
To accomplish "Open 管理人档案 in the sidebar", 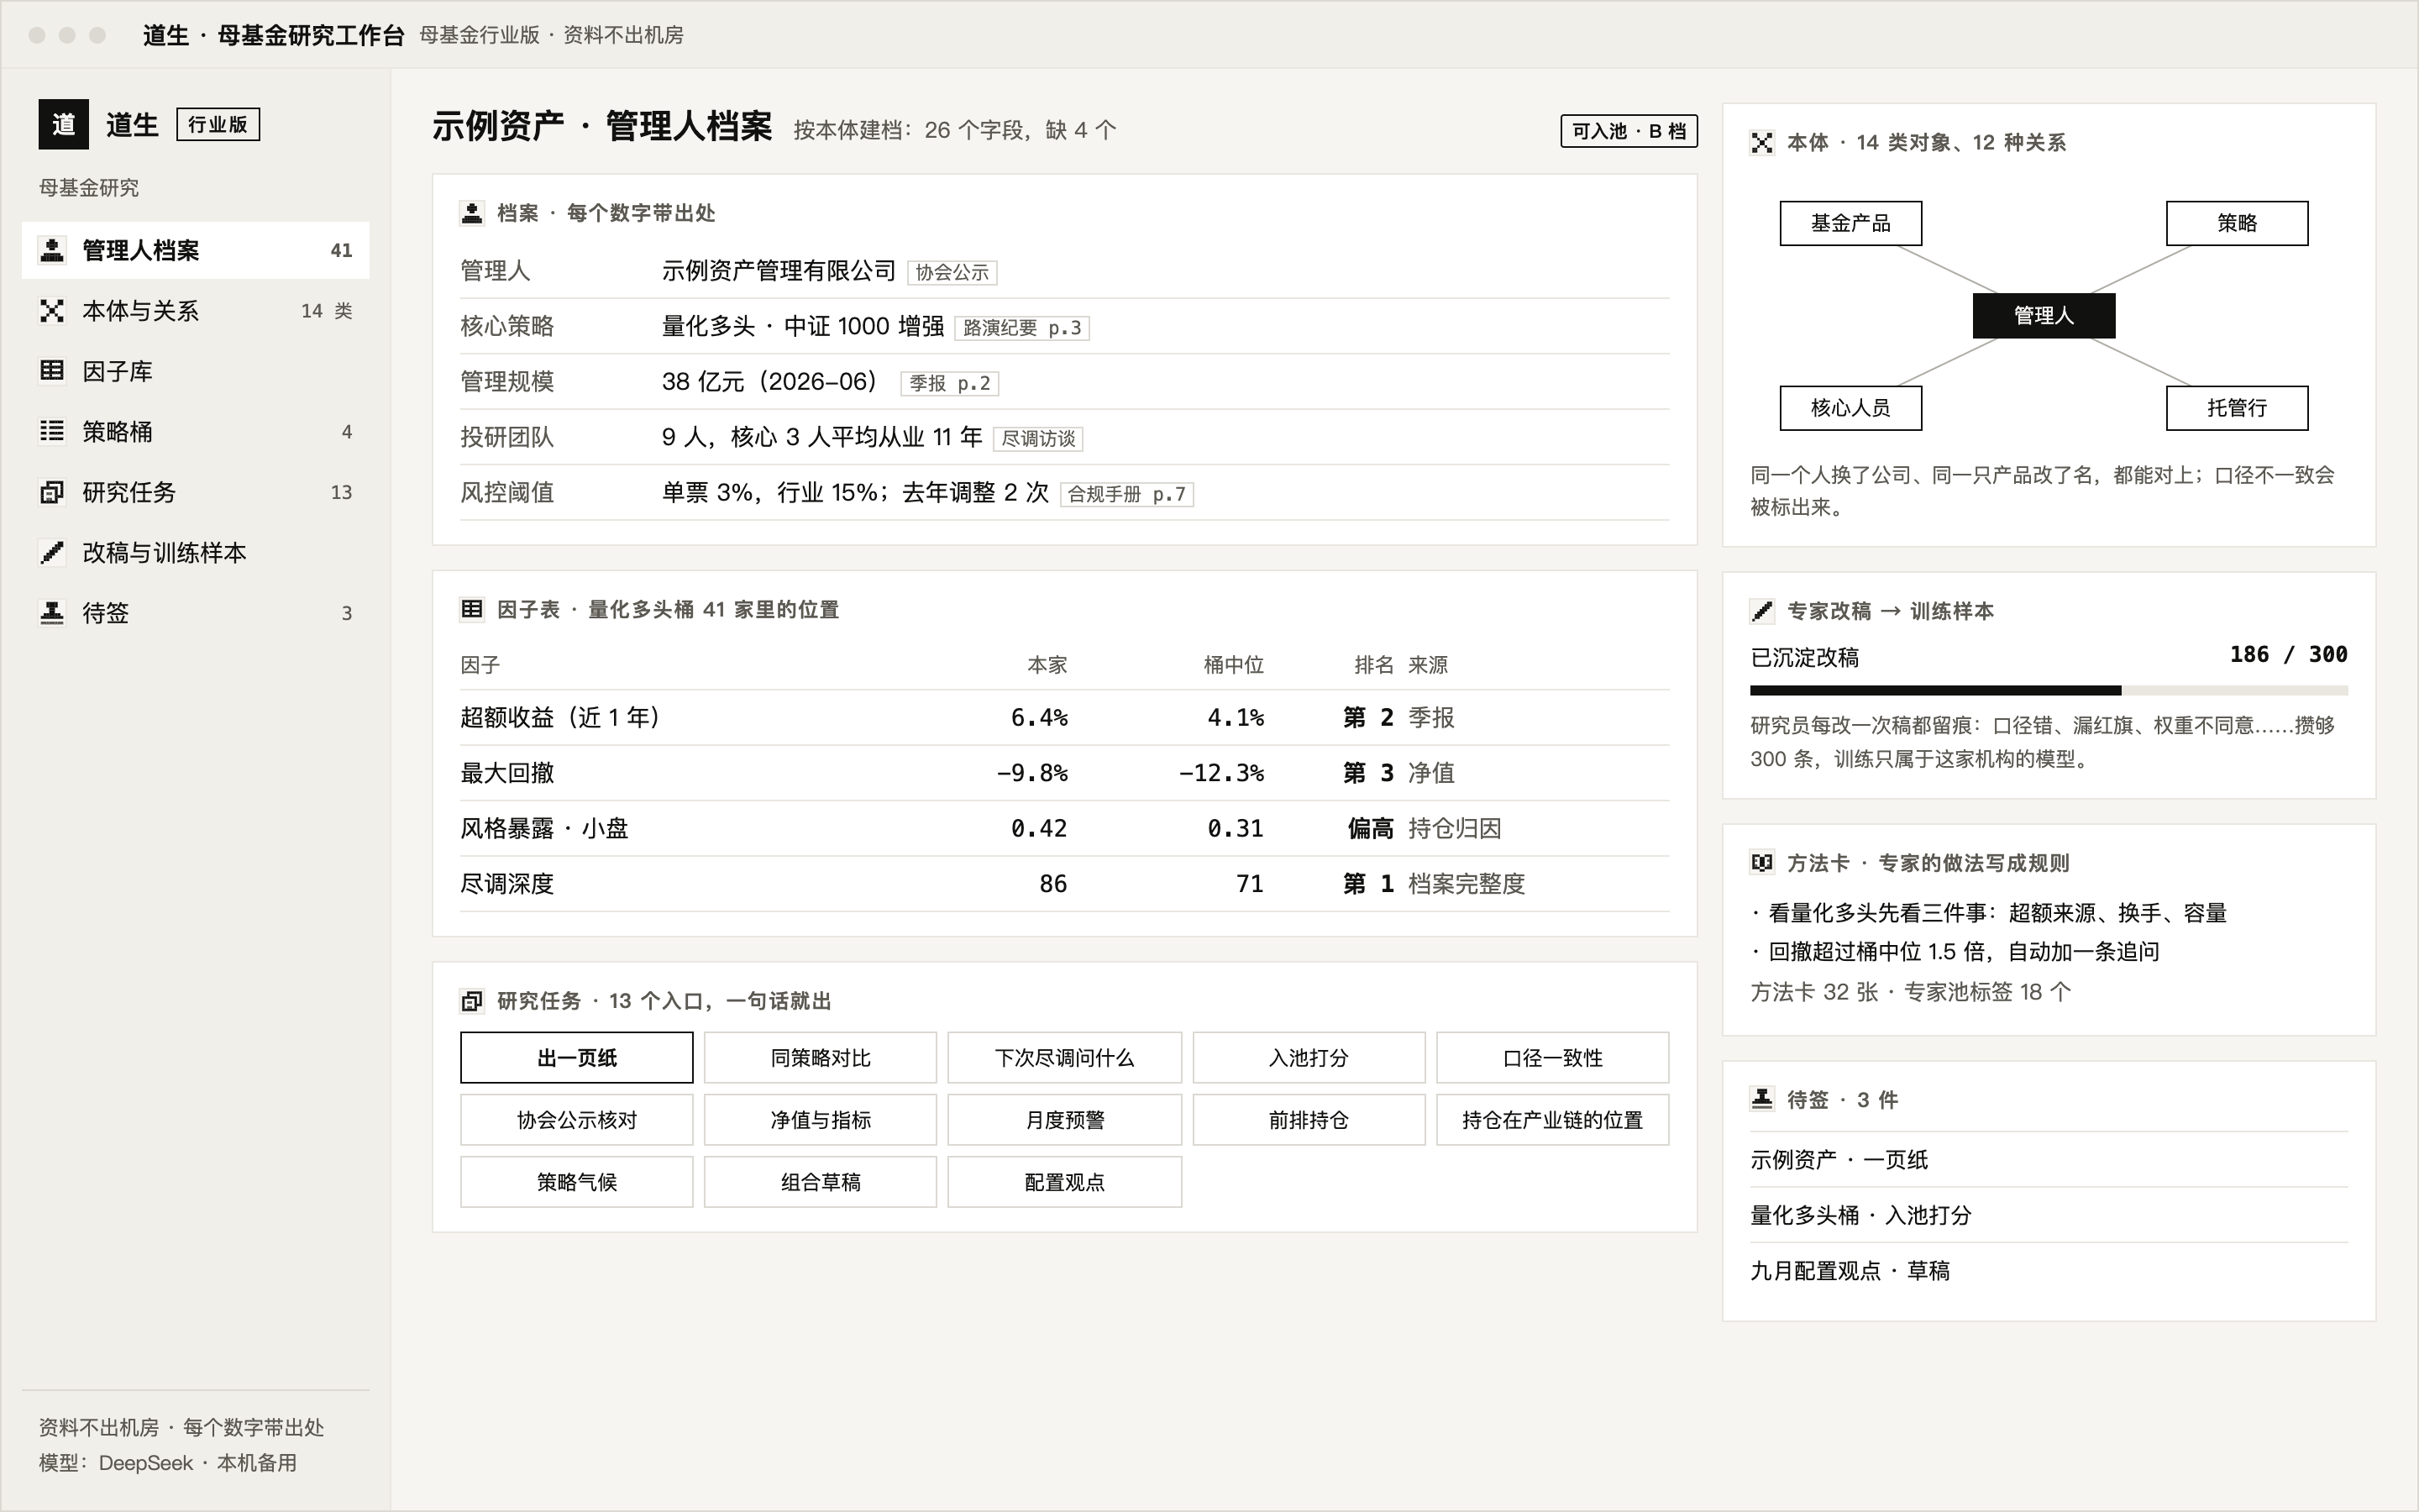I will (x=196, y=250).
